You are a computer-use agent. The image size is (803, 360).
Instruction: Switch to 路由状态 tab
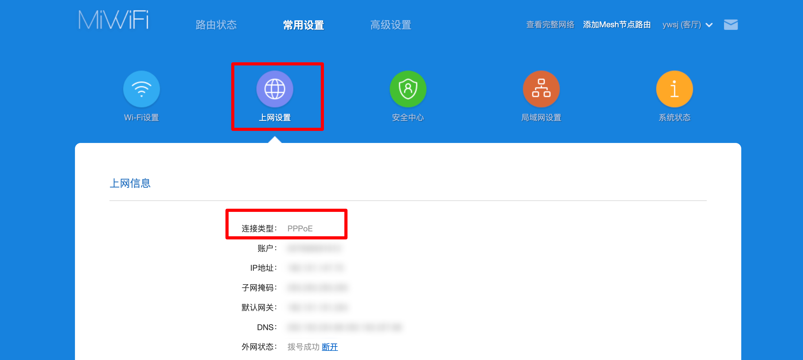(x=216, y=25)
